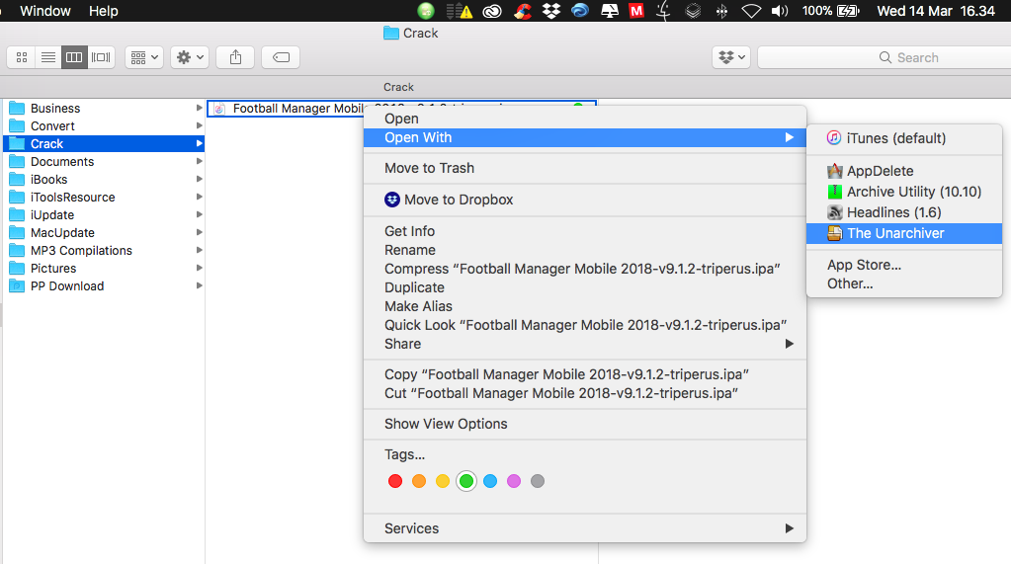Choose Move to Trash from context menu

tap(429, 168)
